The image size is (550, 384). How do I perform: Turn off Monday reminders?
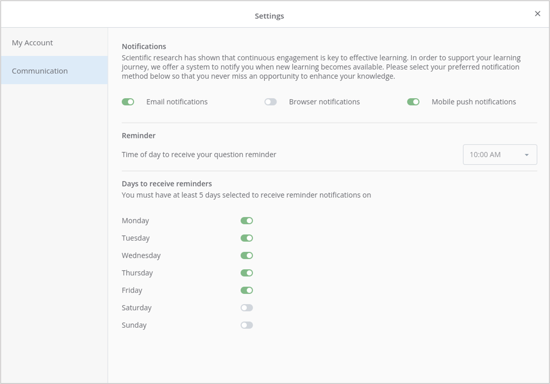pos(247,221)
